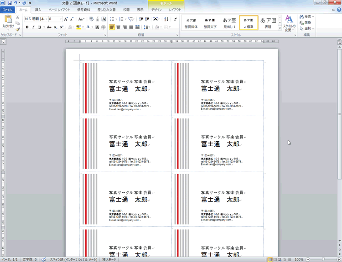Screen dimensions: 342x262
Task: Select the Format Painter brush
Action: pyautogui.click(x=18, y=29)
